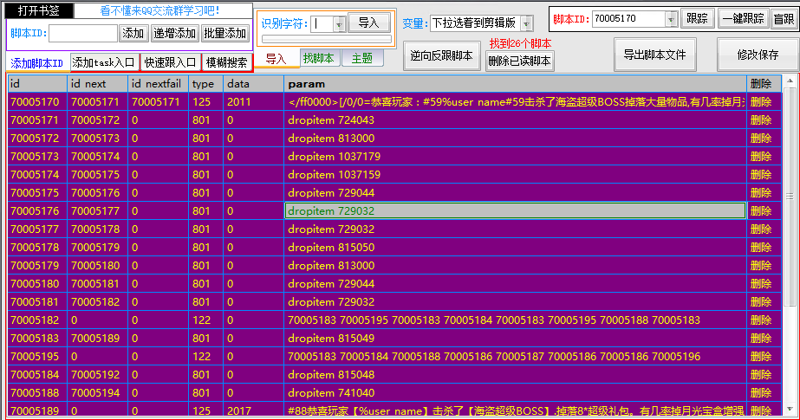Switch to the 主题 tab
The height and width of the screenshot is (420, 800).
pyautogui.click(x=362, y=59)
